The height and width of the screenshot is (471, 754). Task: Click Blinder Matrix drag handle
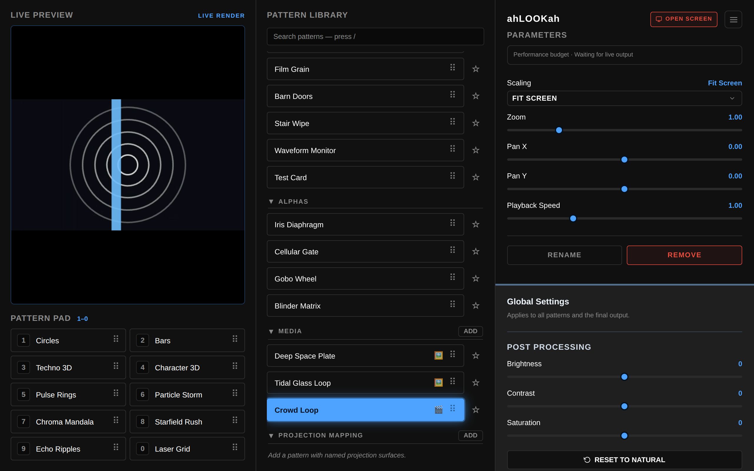pos(452,304)
